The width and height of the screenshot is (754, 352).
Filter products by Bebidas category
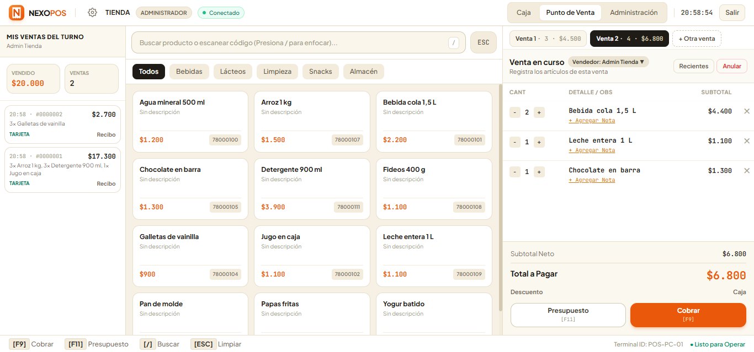point(189,72)
